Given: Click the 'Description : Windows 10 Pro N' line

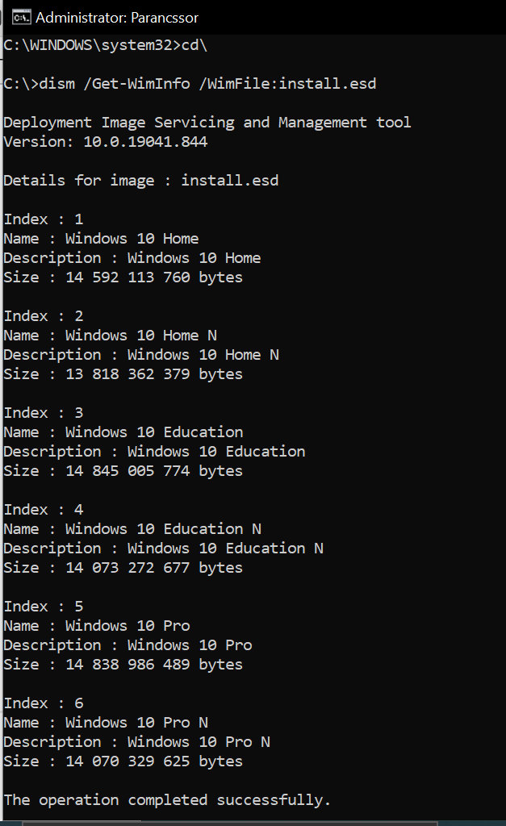Looking at the screenshot, I should (x=136, y=742).
